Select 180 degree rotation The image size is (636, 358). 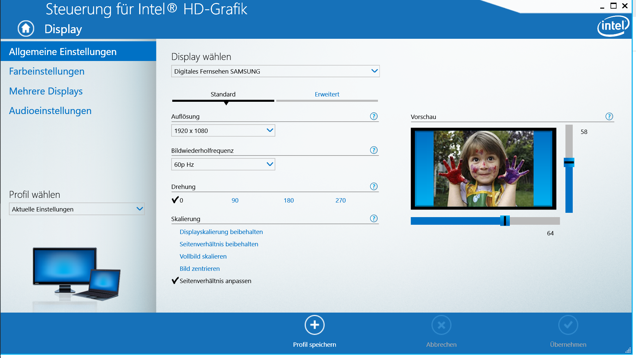click(289, 200)
